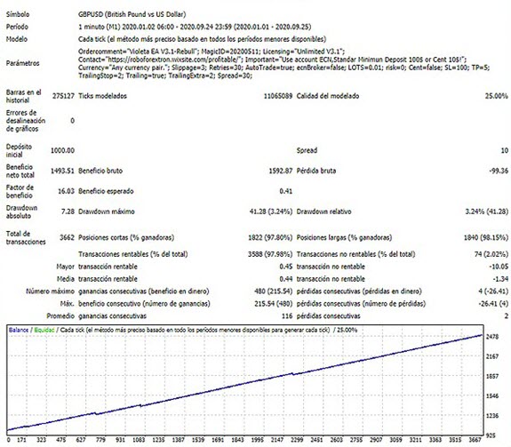The height and width of the screenshot is (447, 511).
Task: Click the Símbolo row label
Action: click(18, 14)
